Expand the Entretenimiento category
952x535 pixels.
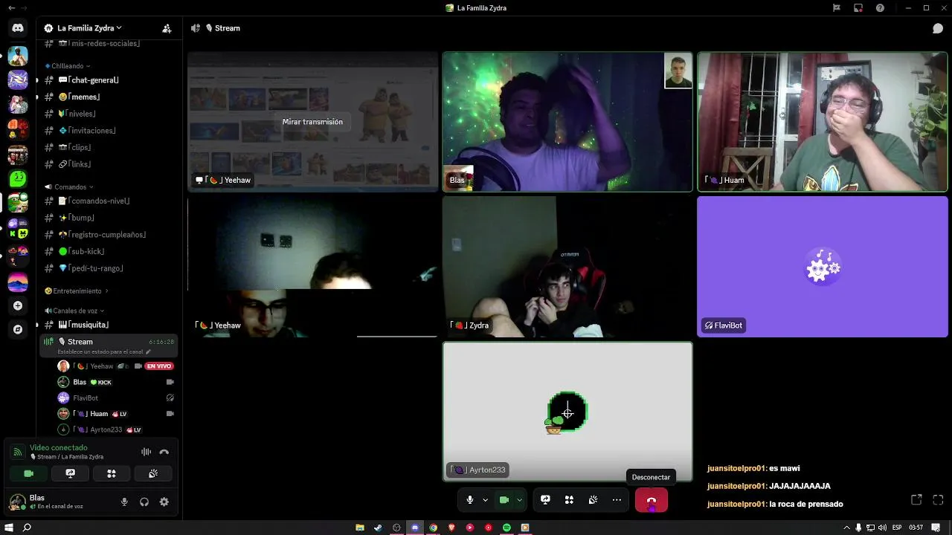[77, 291]
